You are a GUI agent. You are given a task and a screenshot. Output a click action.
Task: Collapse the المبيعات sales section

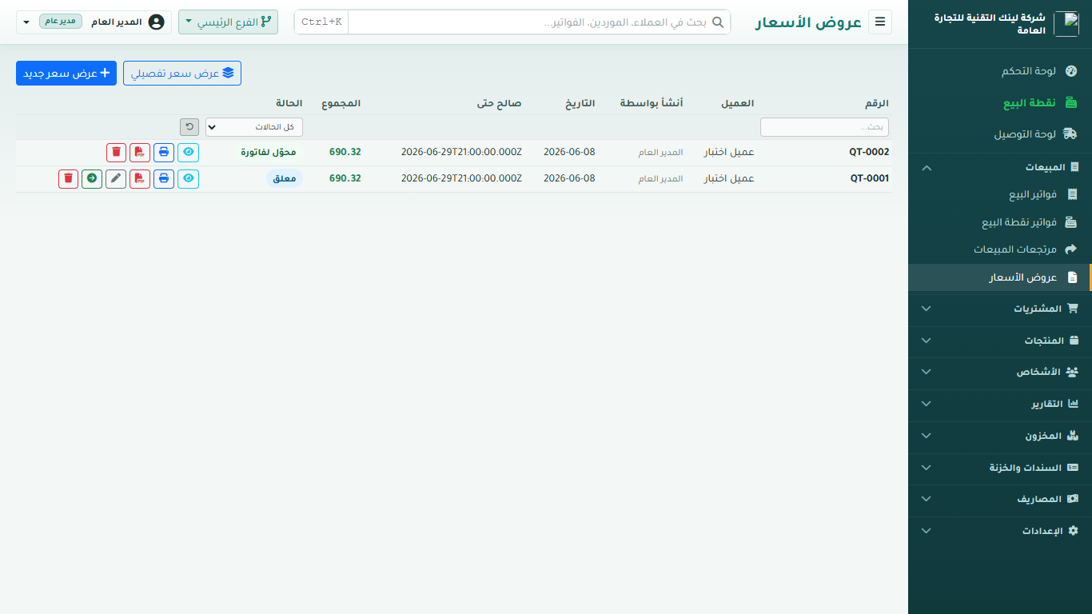[x=1000, y=167]
